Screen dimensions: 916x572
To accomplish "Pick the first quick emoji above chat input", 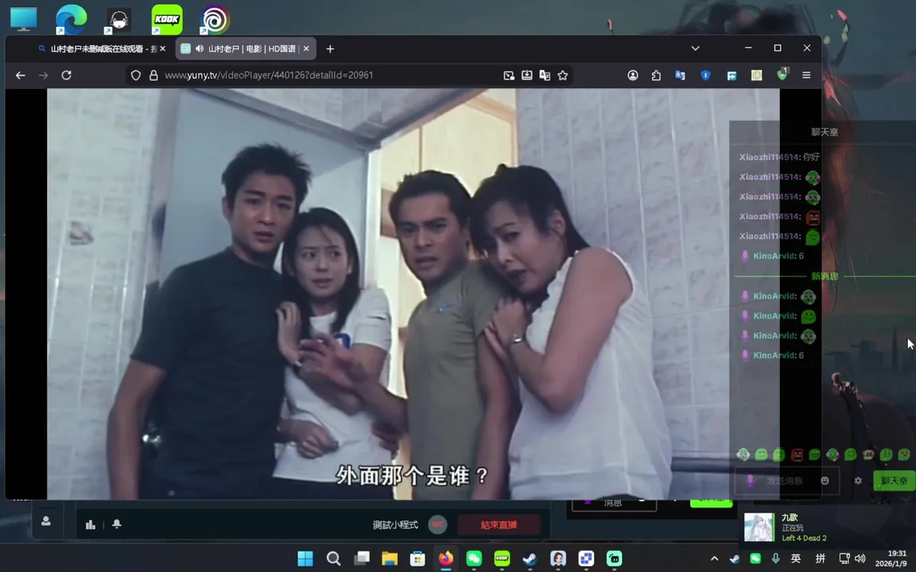I will (x=743, y=454).
